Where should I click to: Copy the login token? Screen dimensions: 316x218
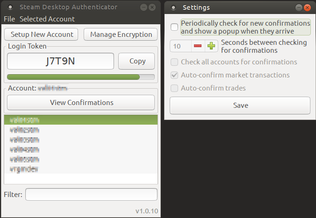pos(136,61)
